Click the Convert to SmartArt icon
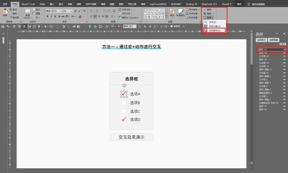 click(x=120, y=18)
